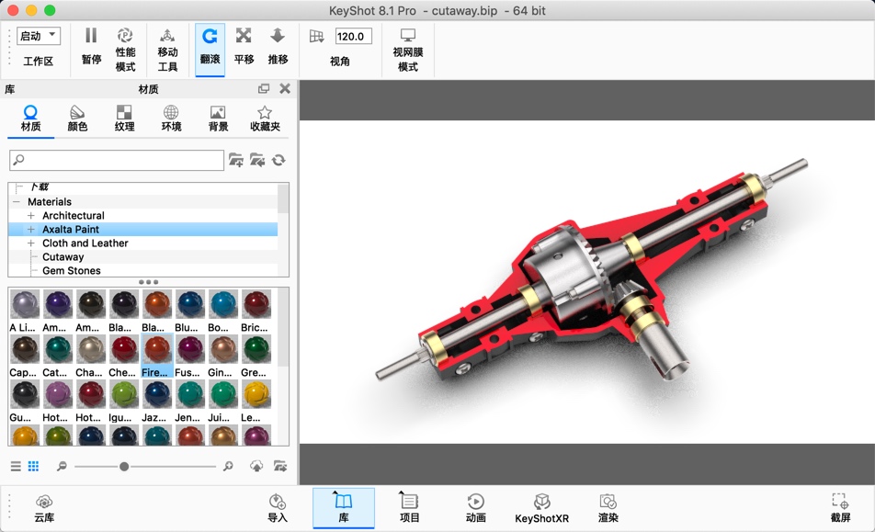The image size is (875, 532).
Task: Click the 导入 import button
Action: click(278, 508)
